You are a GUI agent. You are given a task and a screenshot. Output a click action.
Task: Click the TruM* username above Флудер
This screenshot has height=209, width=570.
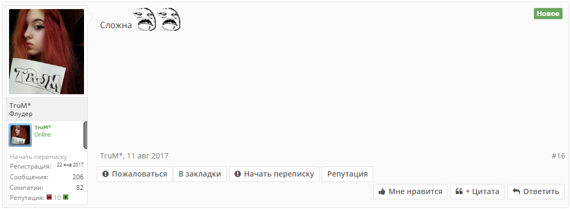pos(20,105)
